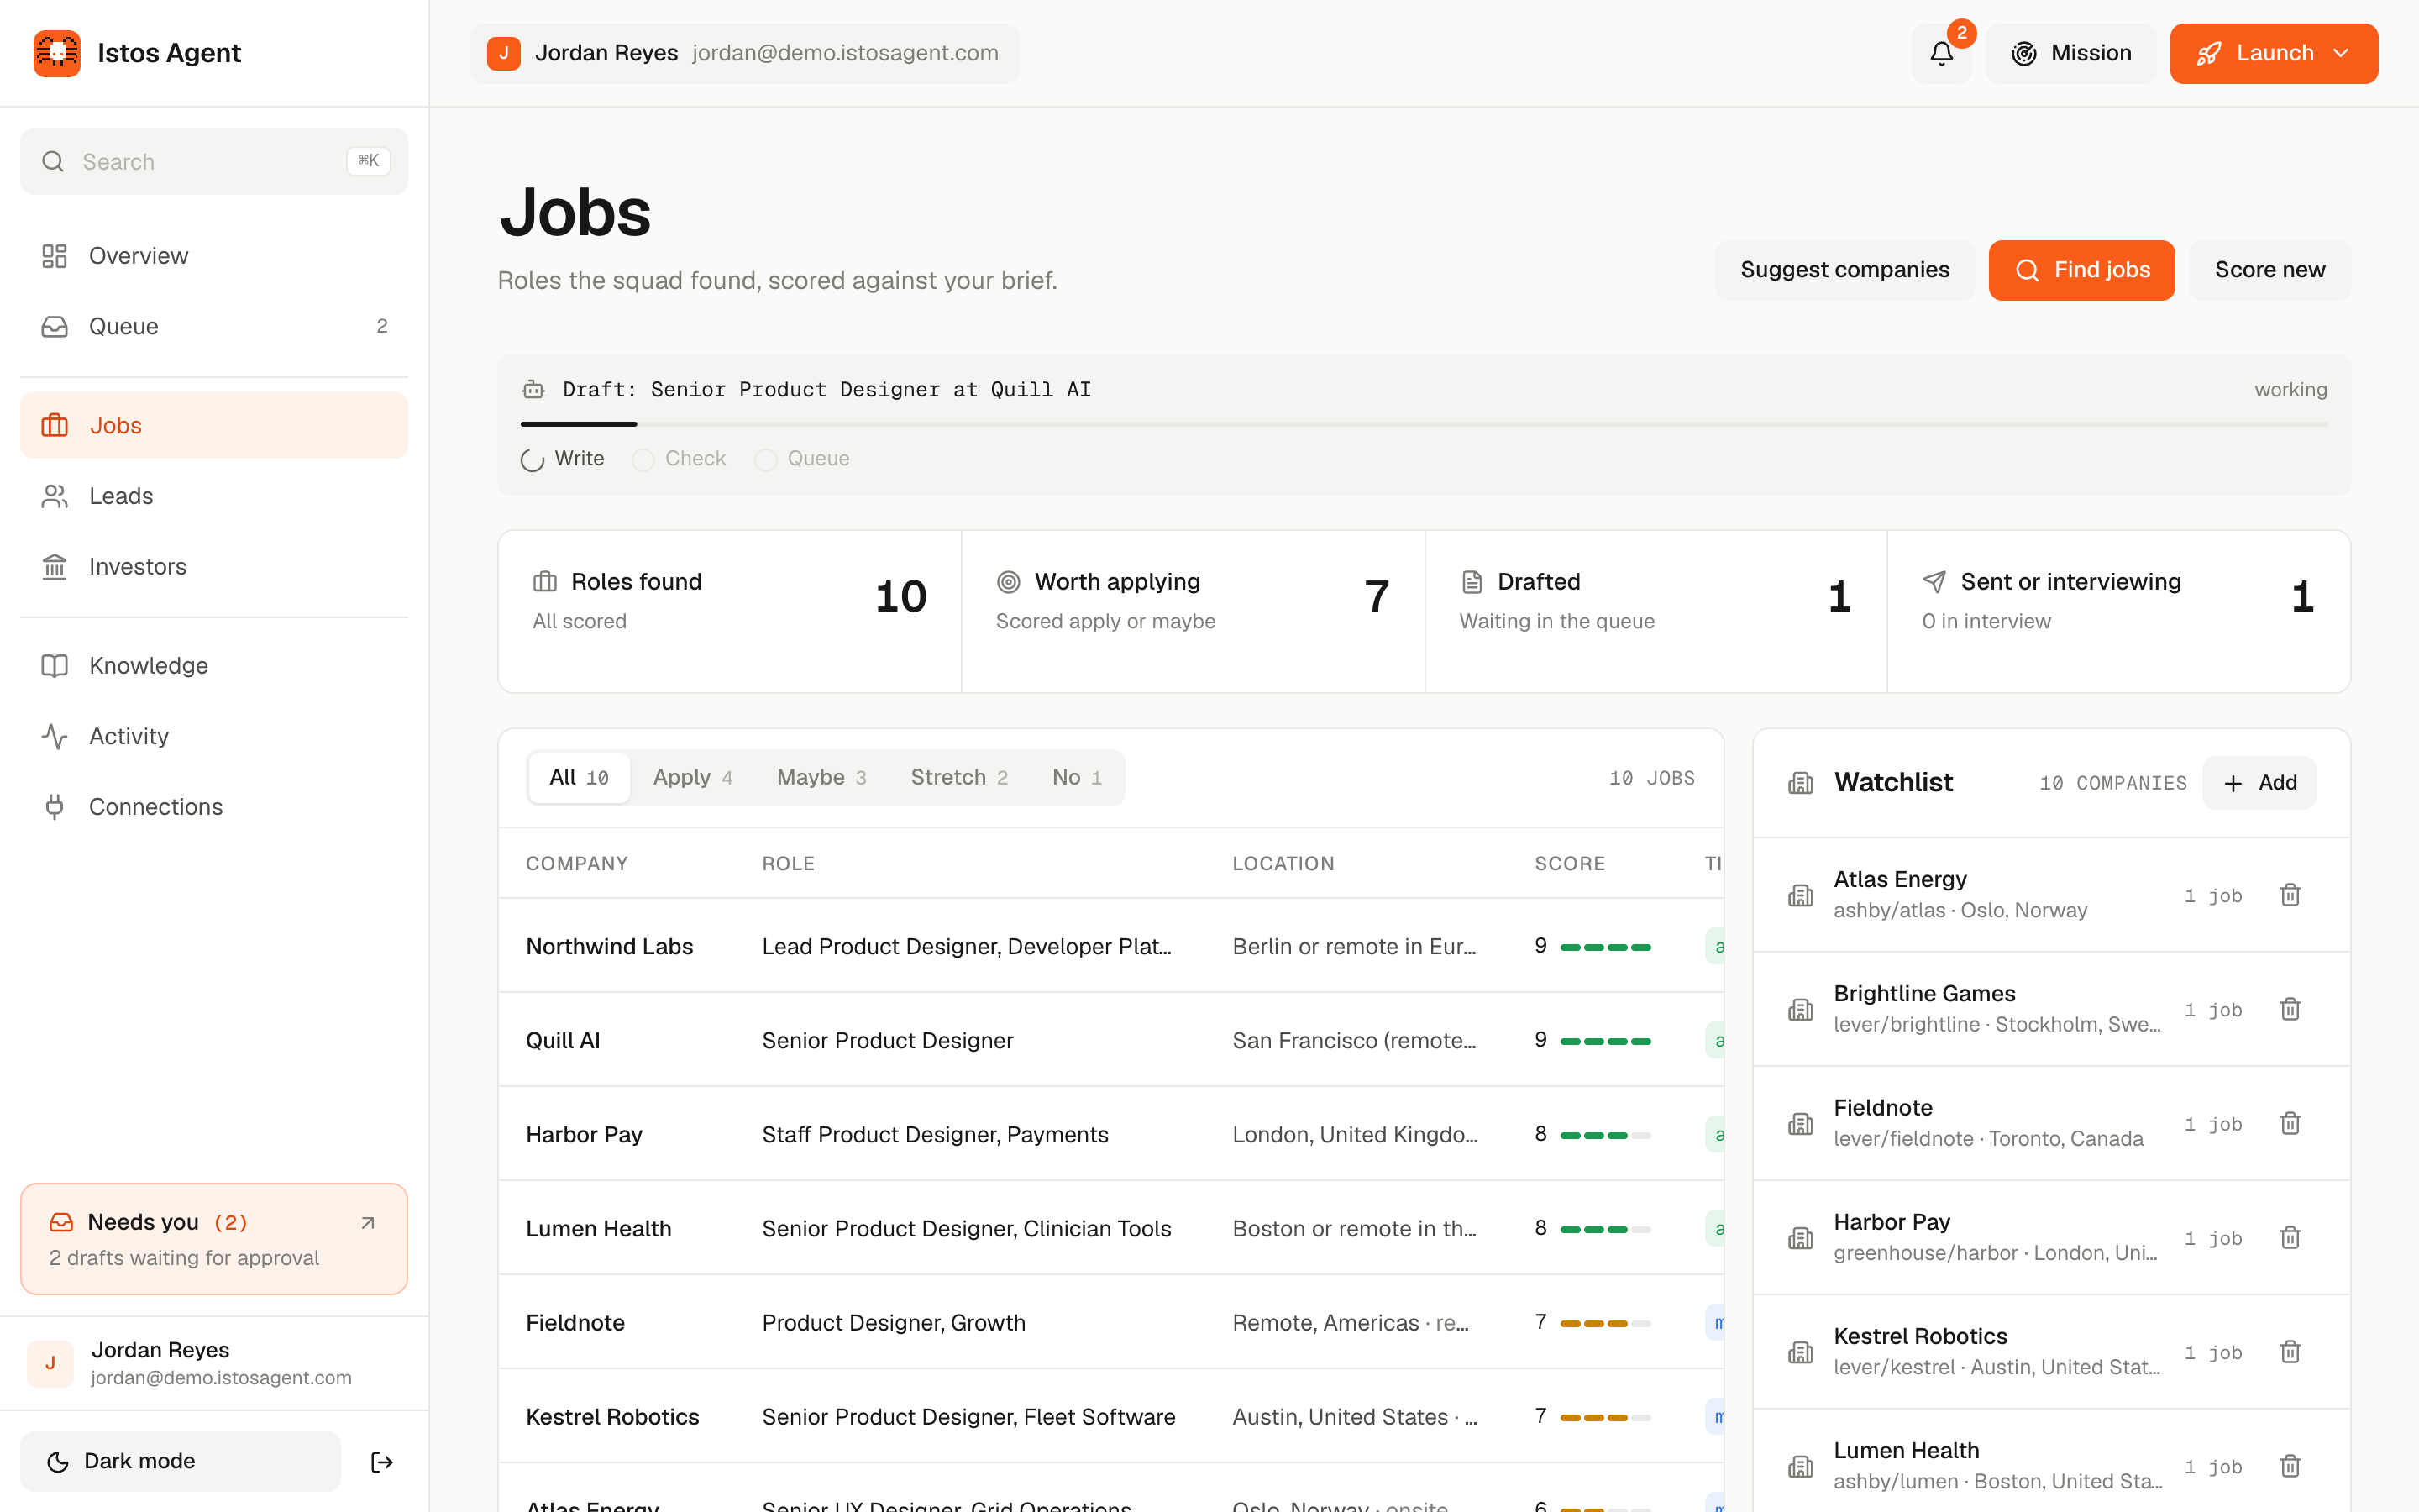Click the arrow icon on Needs you card
This screenshot has width=2419, height=1512.
(368, 1222)
